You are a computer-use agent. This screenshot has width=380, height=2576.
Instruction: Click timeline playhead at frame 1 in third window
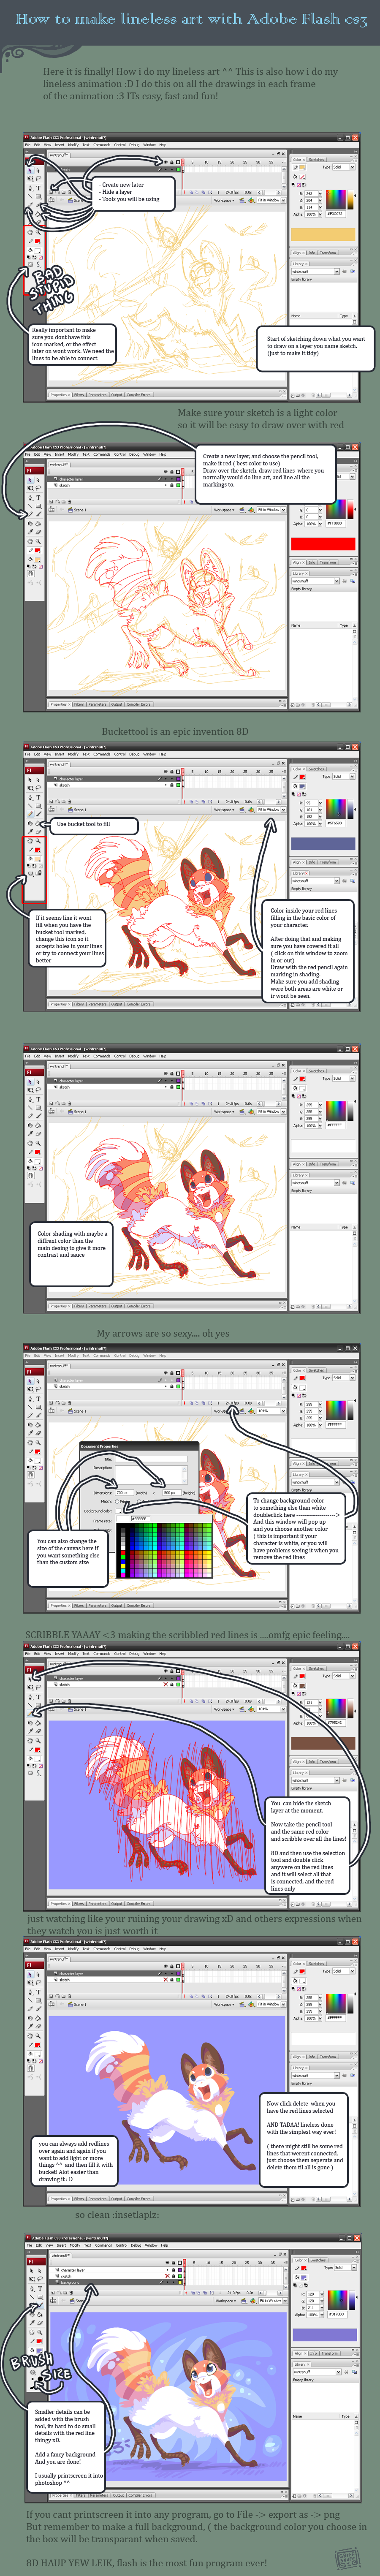click(x=183, y=772)
